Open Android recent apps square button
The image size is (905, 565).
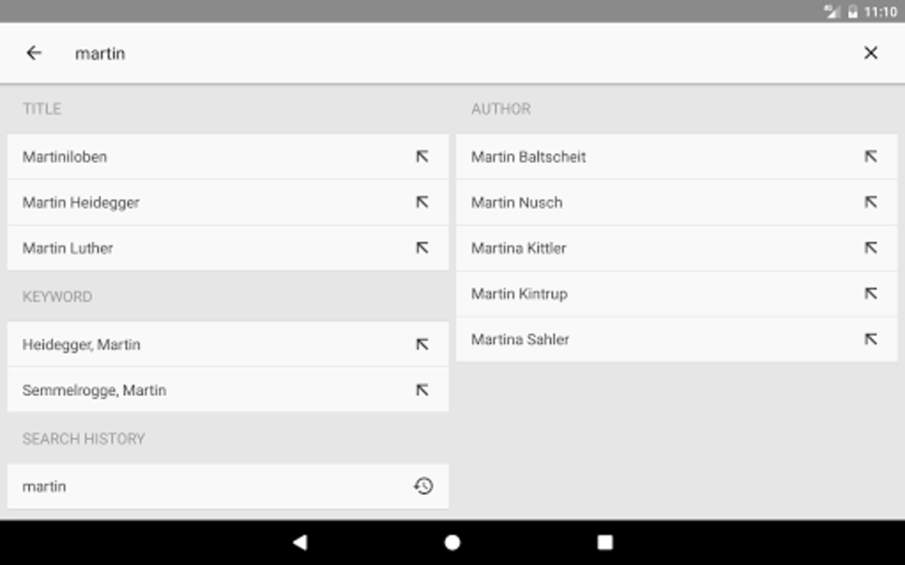tap(605, 542)
